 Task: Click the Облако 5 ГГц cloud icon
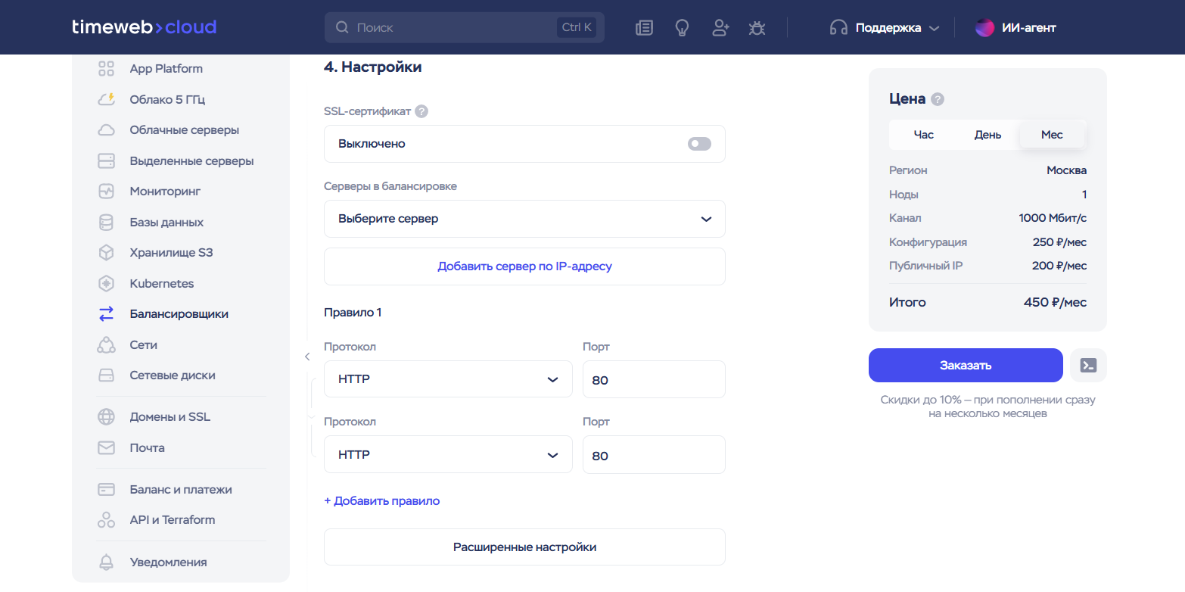[106, 99]
